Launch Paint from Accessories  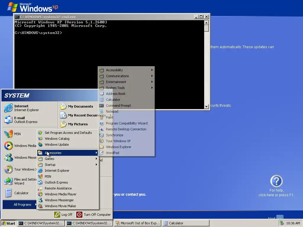coord(126,117)
